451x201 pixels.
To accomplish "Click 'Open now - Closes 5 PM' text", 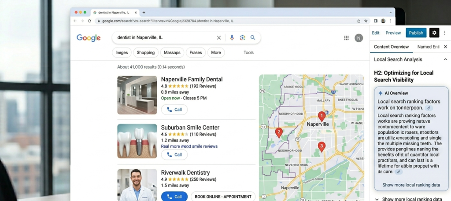I will point(184,98).
